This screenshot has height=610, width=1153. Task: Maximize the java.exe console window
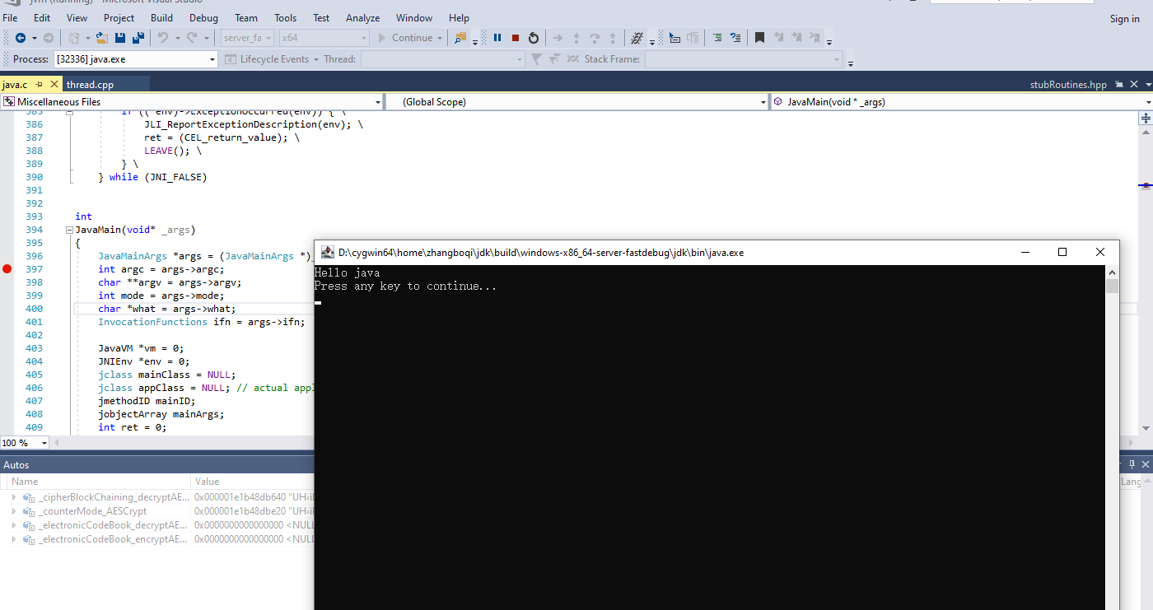click(1062, 253)
